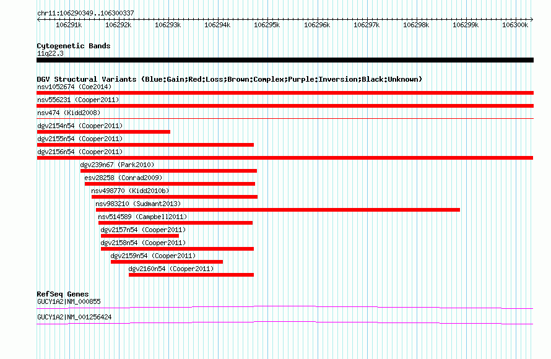Click the long red bar for nsv983210

pyautogui.click(x=278, y=210)
